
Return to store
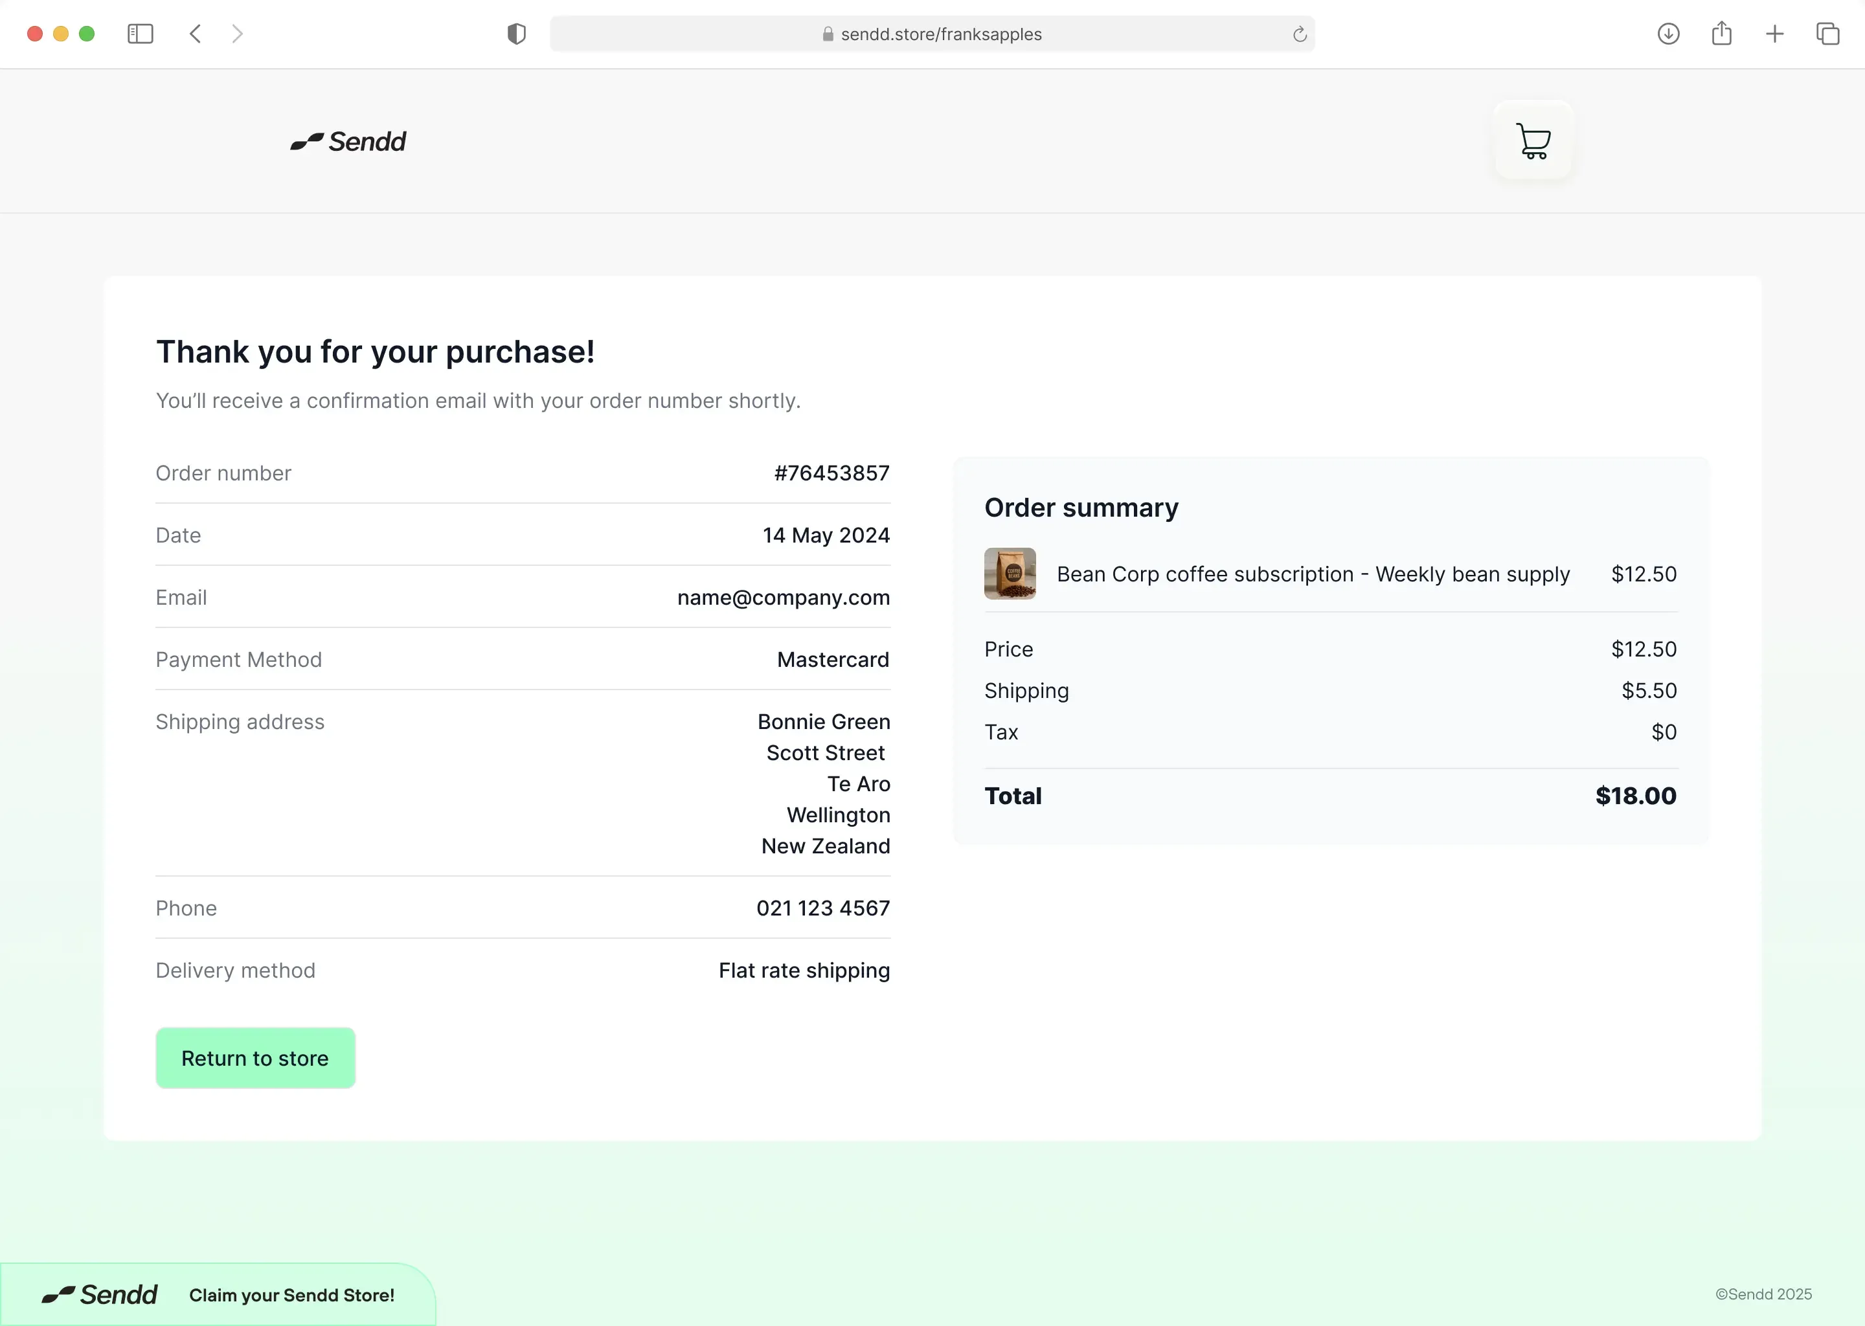point(254,1058)
